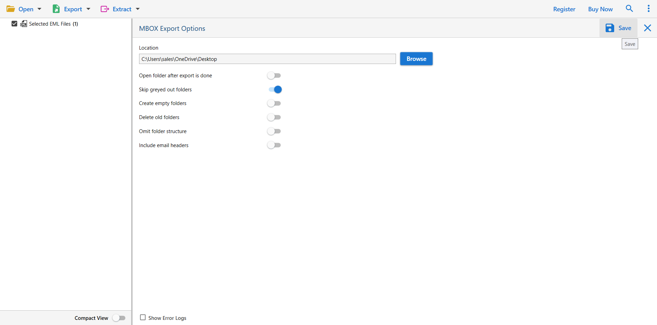Viewport: 657px width, 325px height.
Task: Click the Save button label
Action: [x=625, y=28]
